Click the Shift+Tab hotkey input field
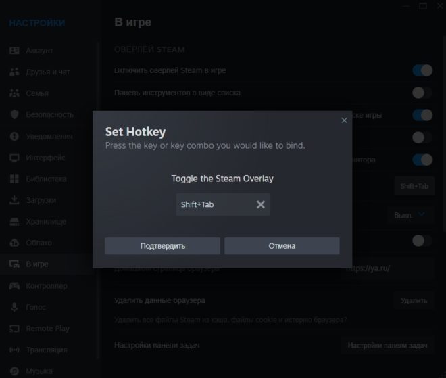 click(223, 204)
